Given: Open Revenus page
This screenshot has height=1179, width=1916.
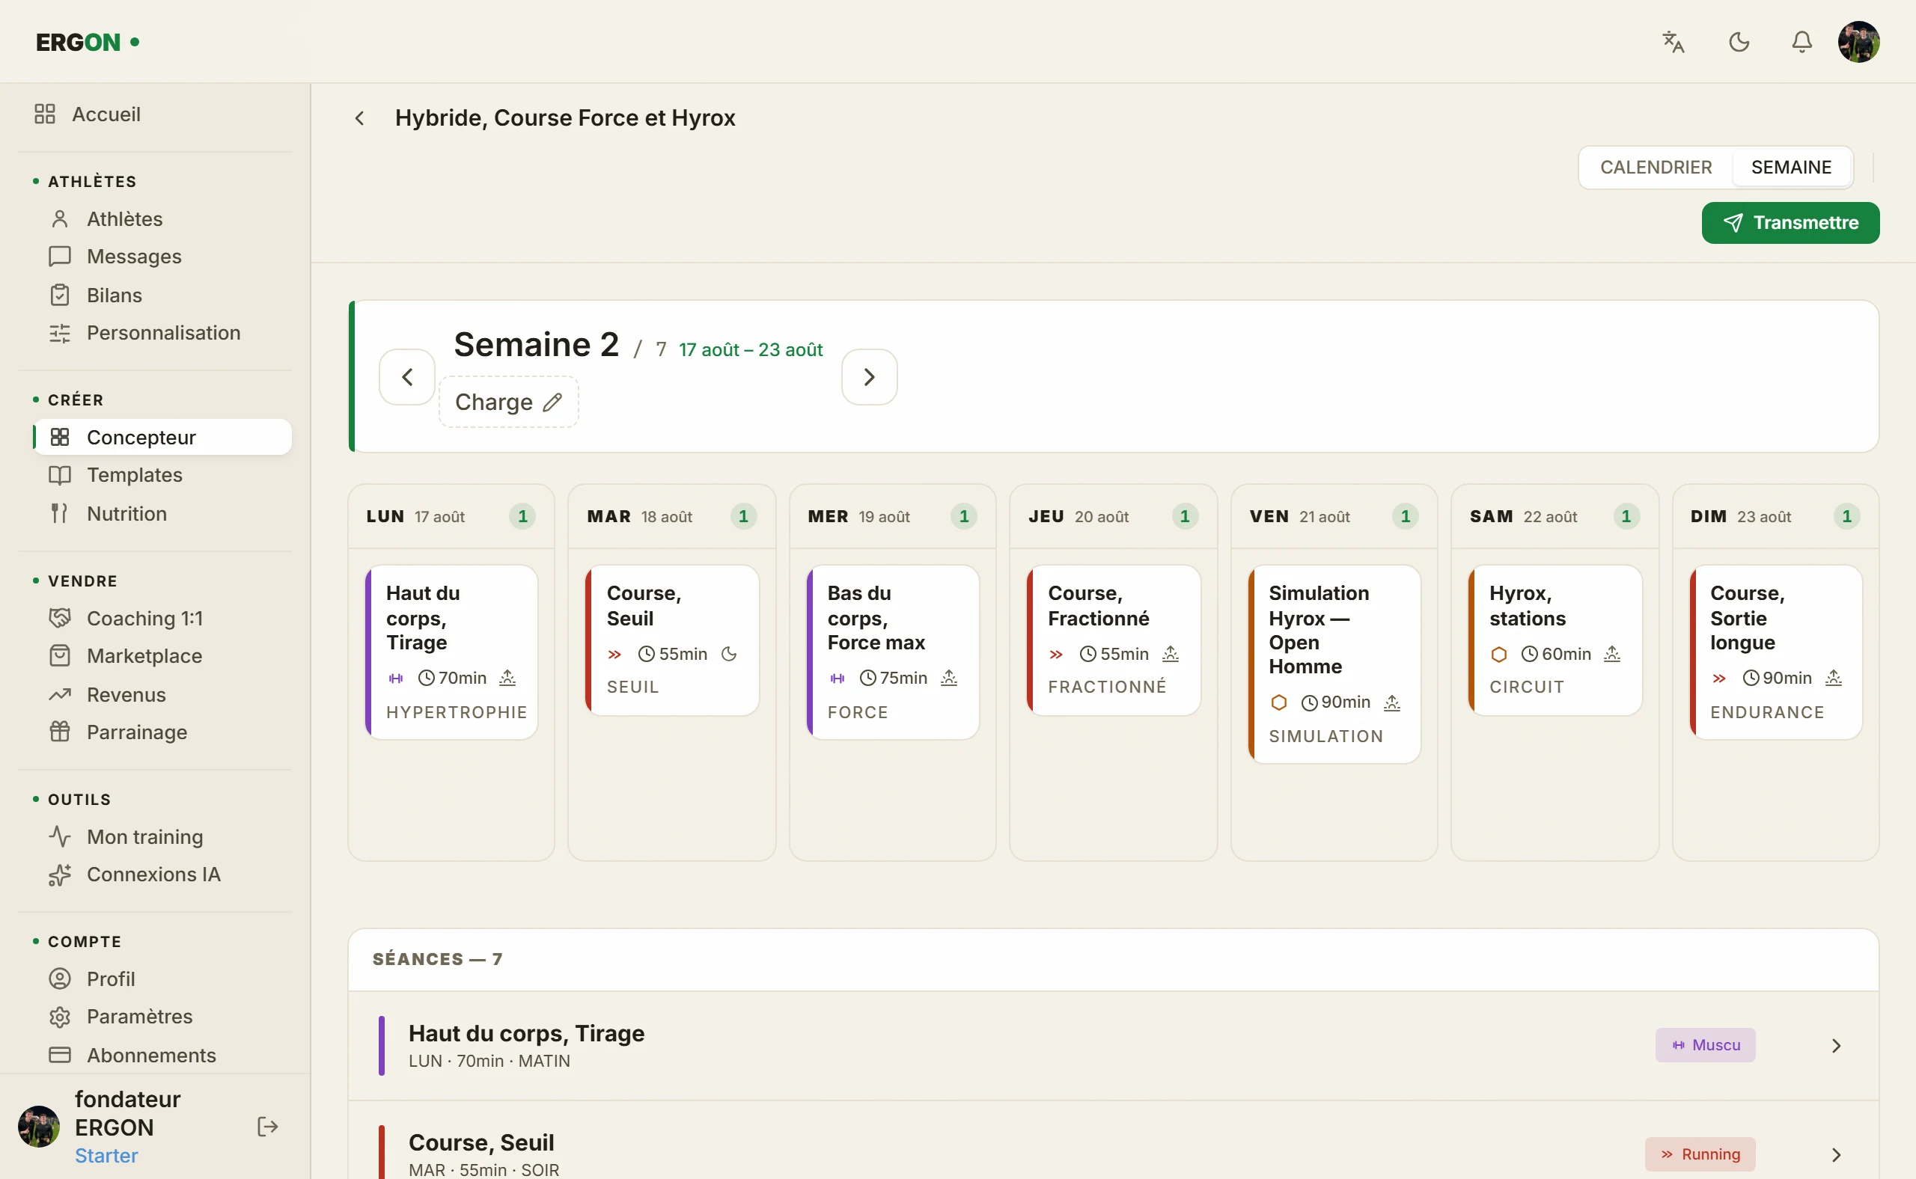Looking at the screenshot, I should [162, 695].
